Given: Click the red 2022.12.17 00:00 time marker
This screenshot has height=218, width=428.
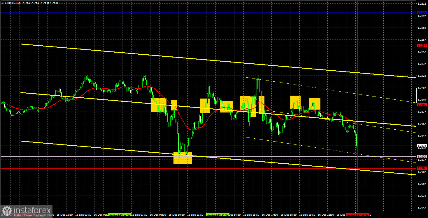Looking at the screenshot, I should 358,215.
